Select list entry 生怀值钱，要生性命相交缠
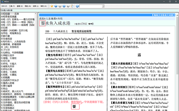Screen dimensions: 179x111 15,102
